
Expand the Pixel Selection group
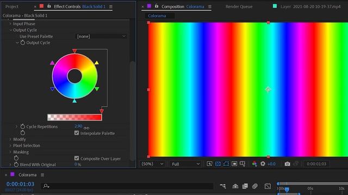point(10,146)
